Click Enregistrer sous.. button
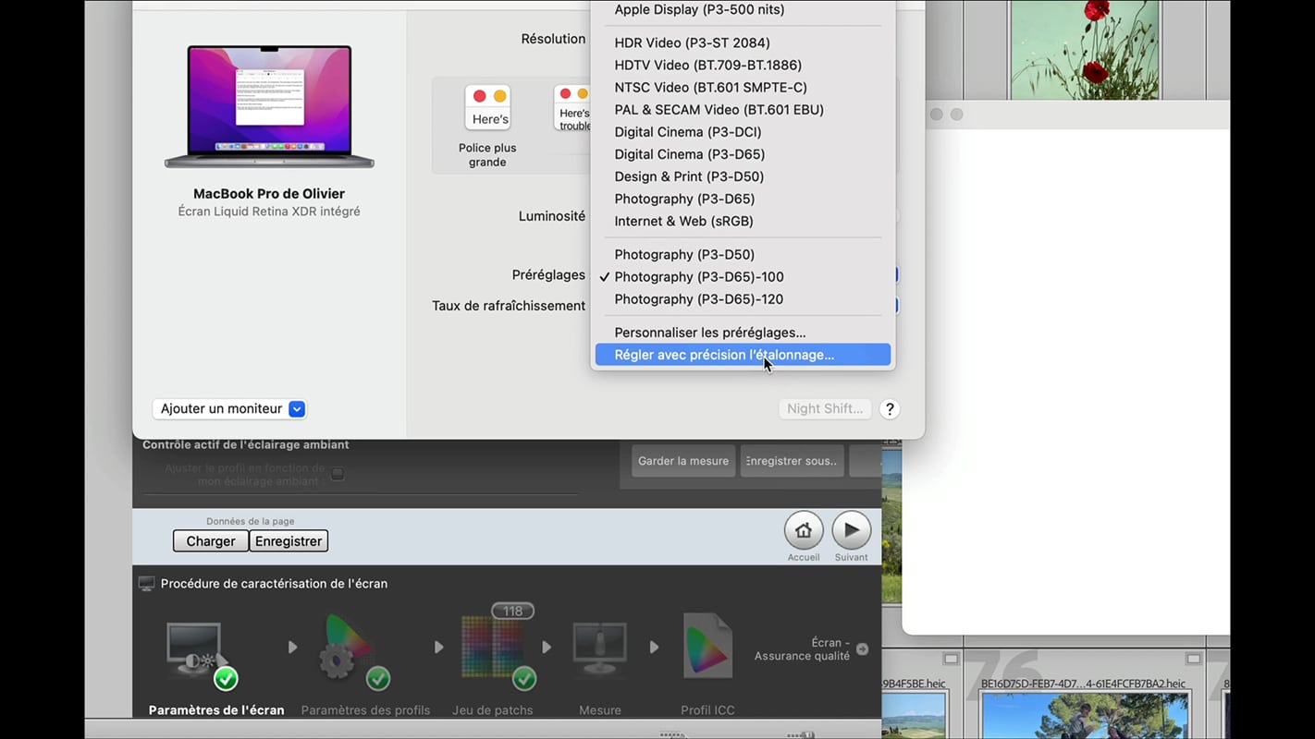 click(792, 461)
